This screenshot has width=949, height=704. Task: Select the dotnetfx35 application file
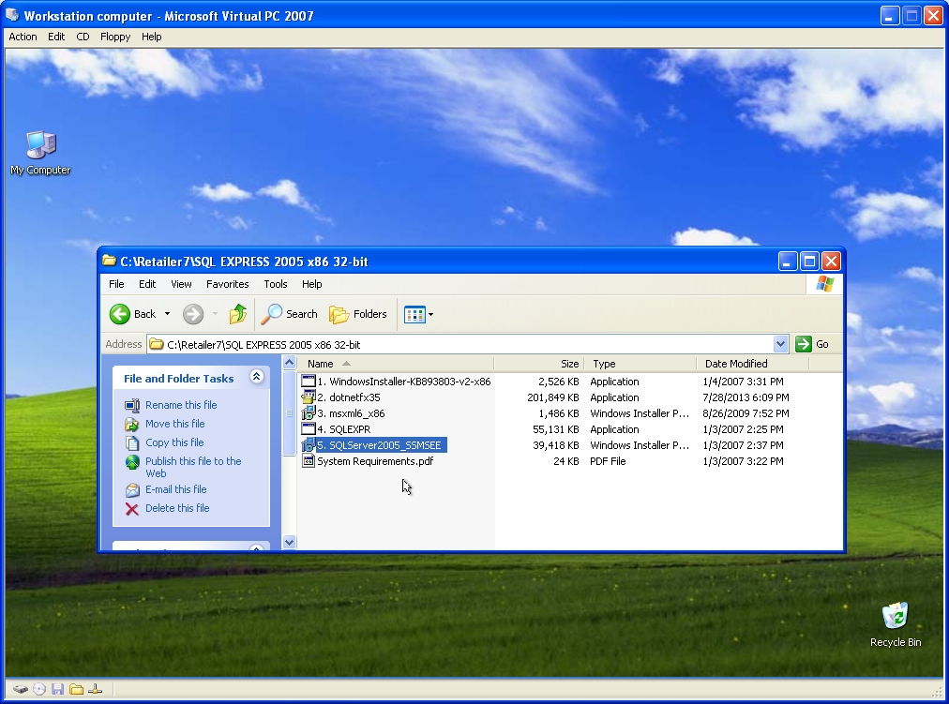(x=348, y=397)
